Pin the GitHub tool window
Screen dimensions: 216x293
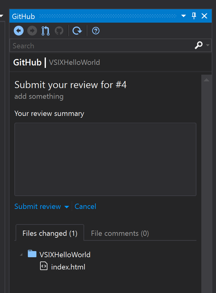(x=194, y=16)
